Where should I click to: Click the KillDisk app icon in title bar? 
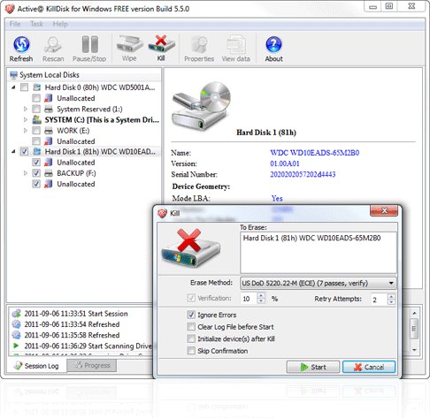pos(10,9)
